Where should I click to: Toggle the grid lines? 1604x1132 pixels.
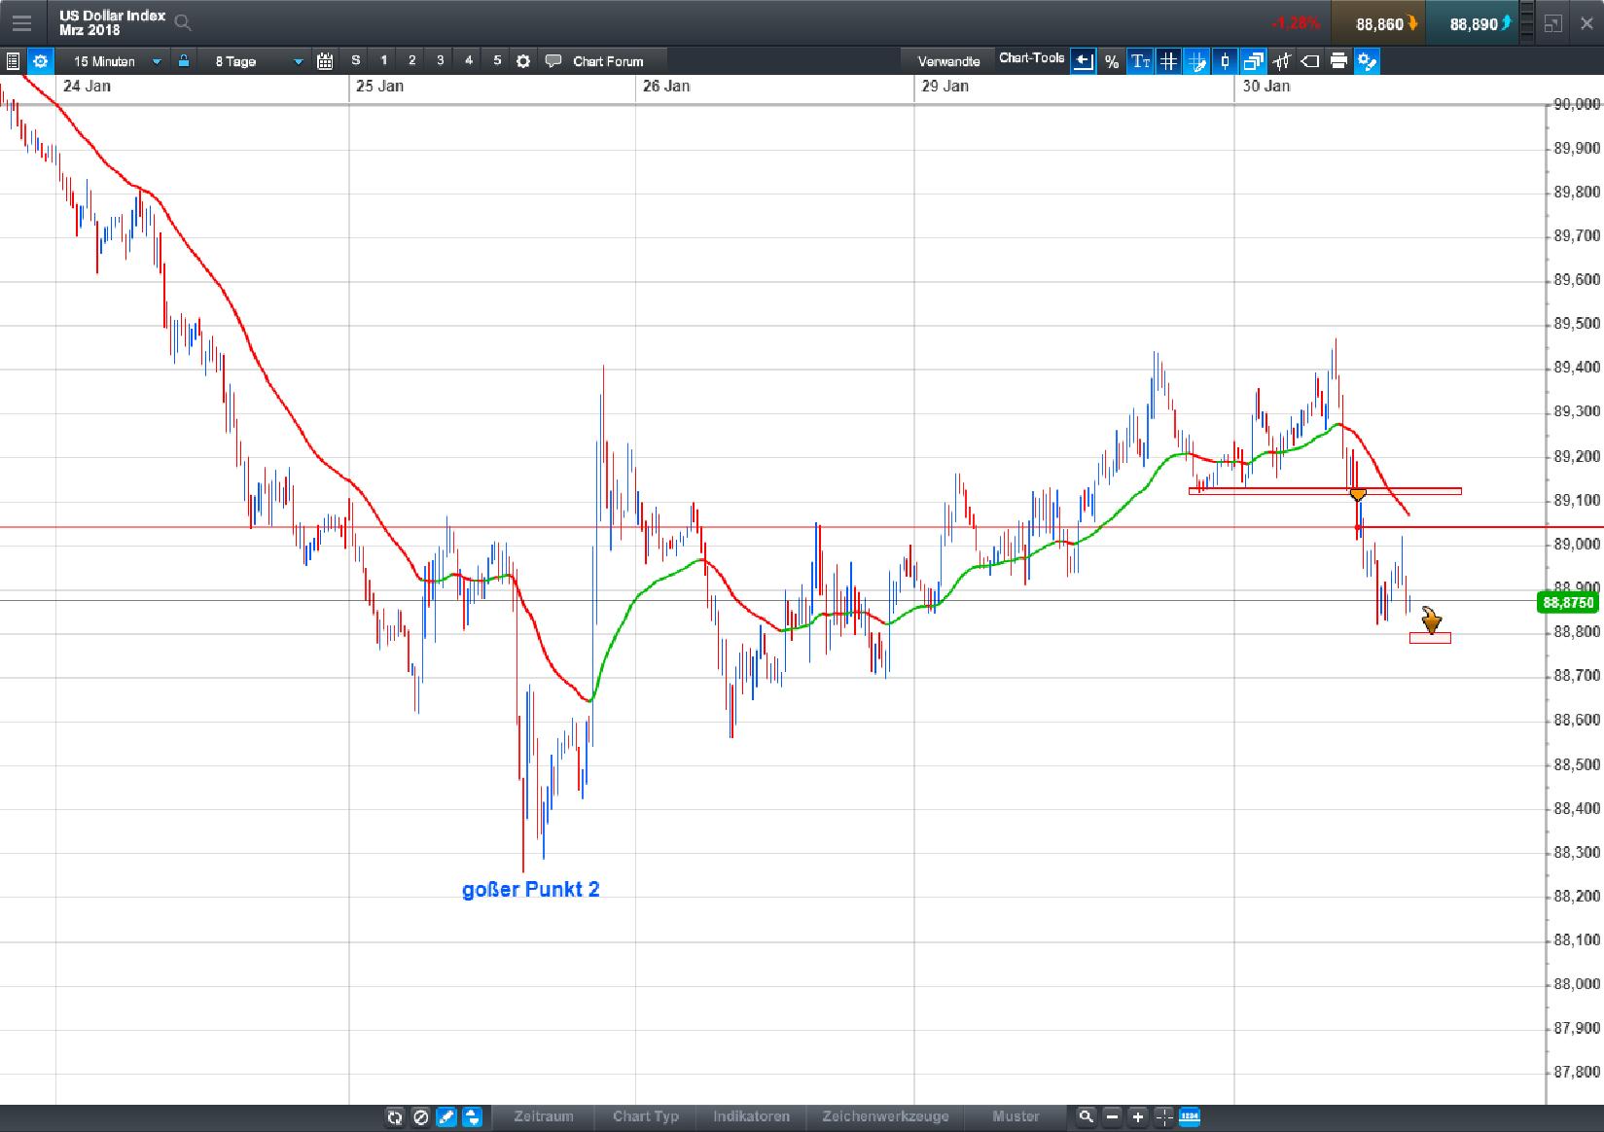(1168, 61)
